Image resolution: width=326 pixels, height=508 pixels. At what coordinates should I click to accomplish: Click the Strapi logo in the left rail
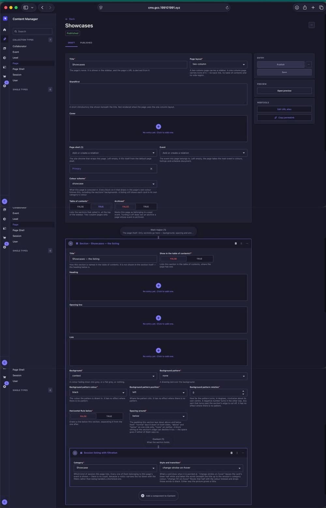coord(5,19)
